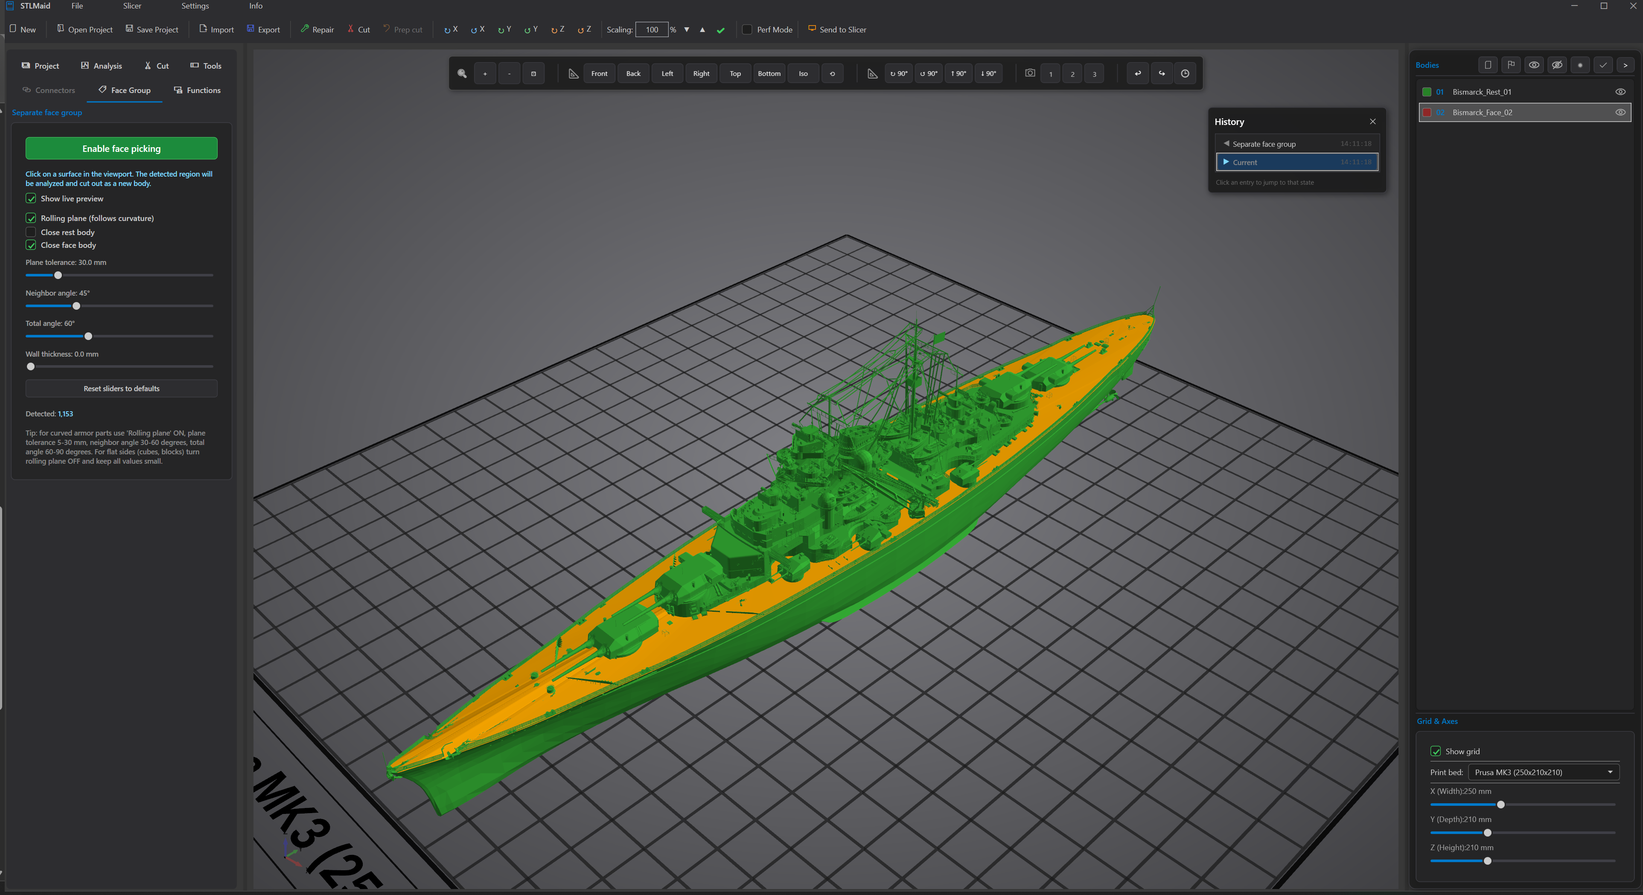This screenshot has width=1643, height=895.
Task: Click the checkmark button in Bodies panel
Action: click(x=1603, y=65)
